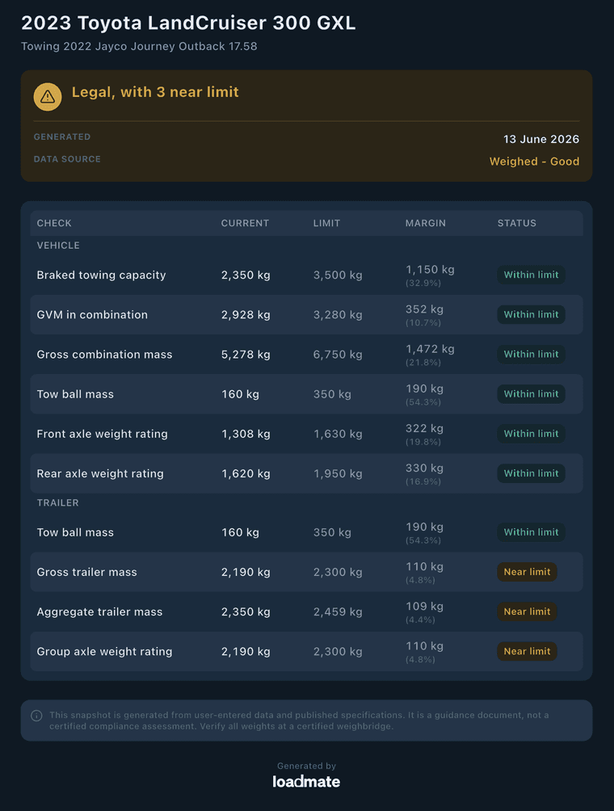The width and height of the screenshot is (614, 811).
Task: Click the 330 kg margin value
Action: pos(424,468)
